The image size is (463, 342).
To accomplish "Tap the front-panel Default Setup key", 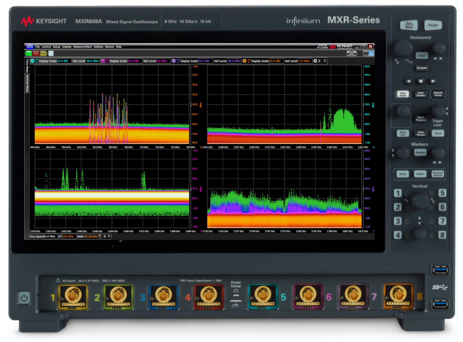I will click(438, 94).
